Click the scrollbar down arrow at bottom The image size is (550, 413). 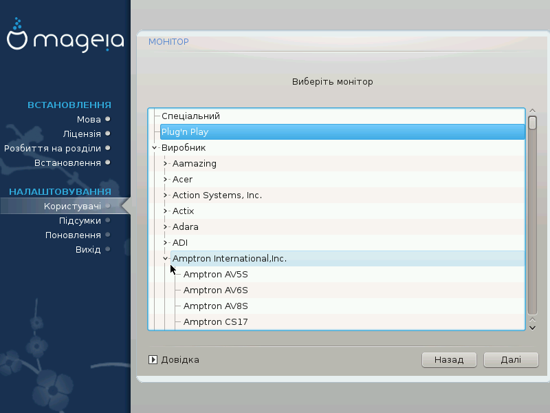point(532,328)
